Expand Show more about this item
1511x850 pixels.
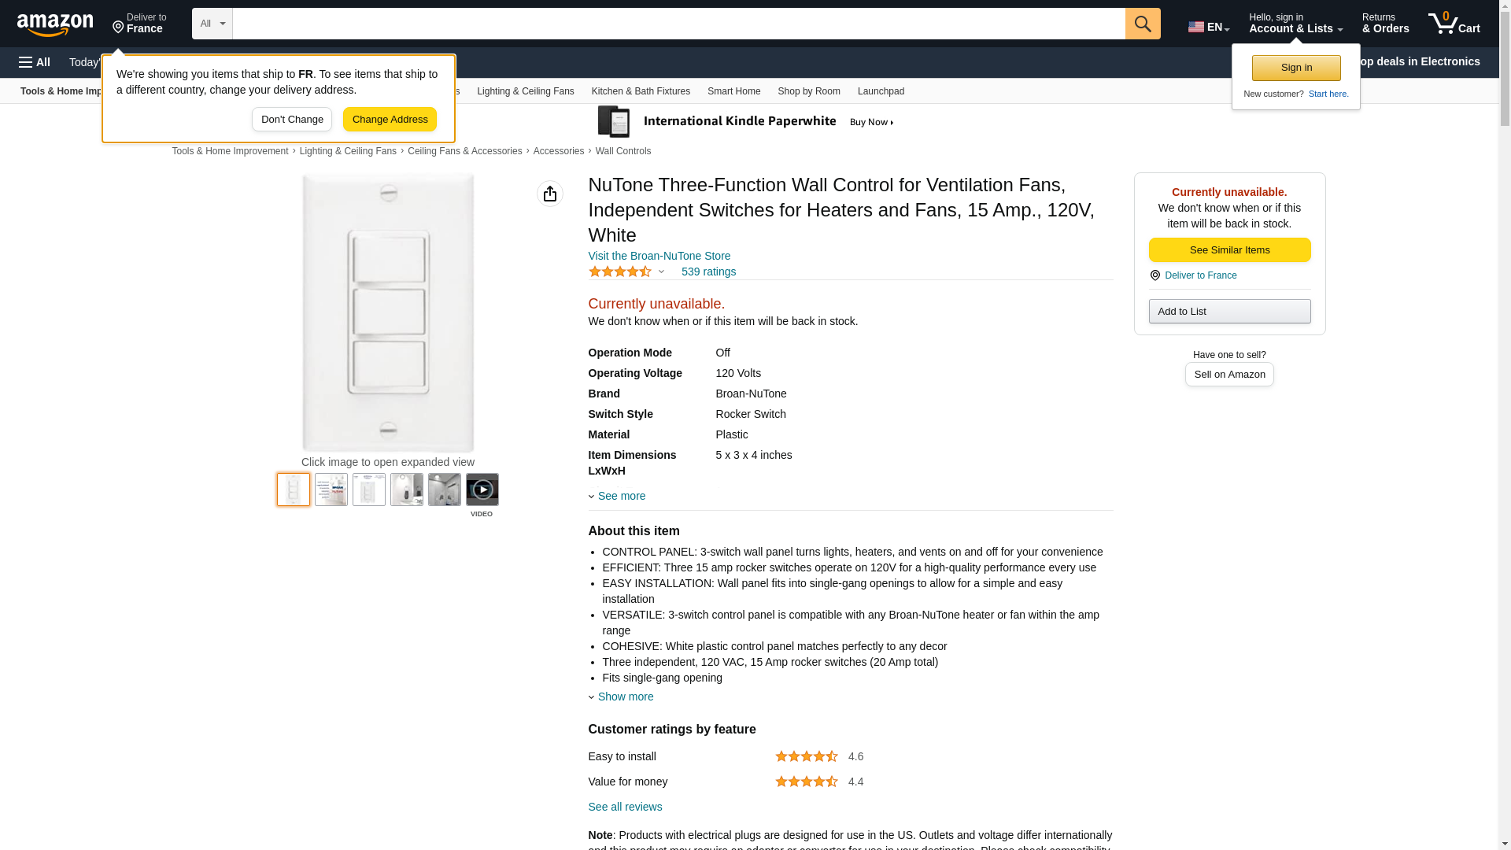[x=625, y=697]
